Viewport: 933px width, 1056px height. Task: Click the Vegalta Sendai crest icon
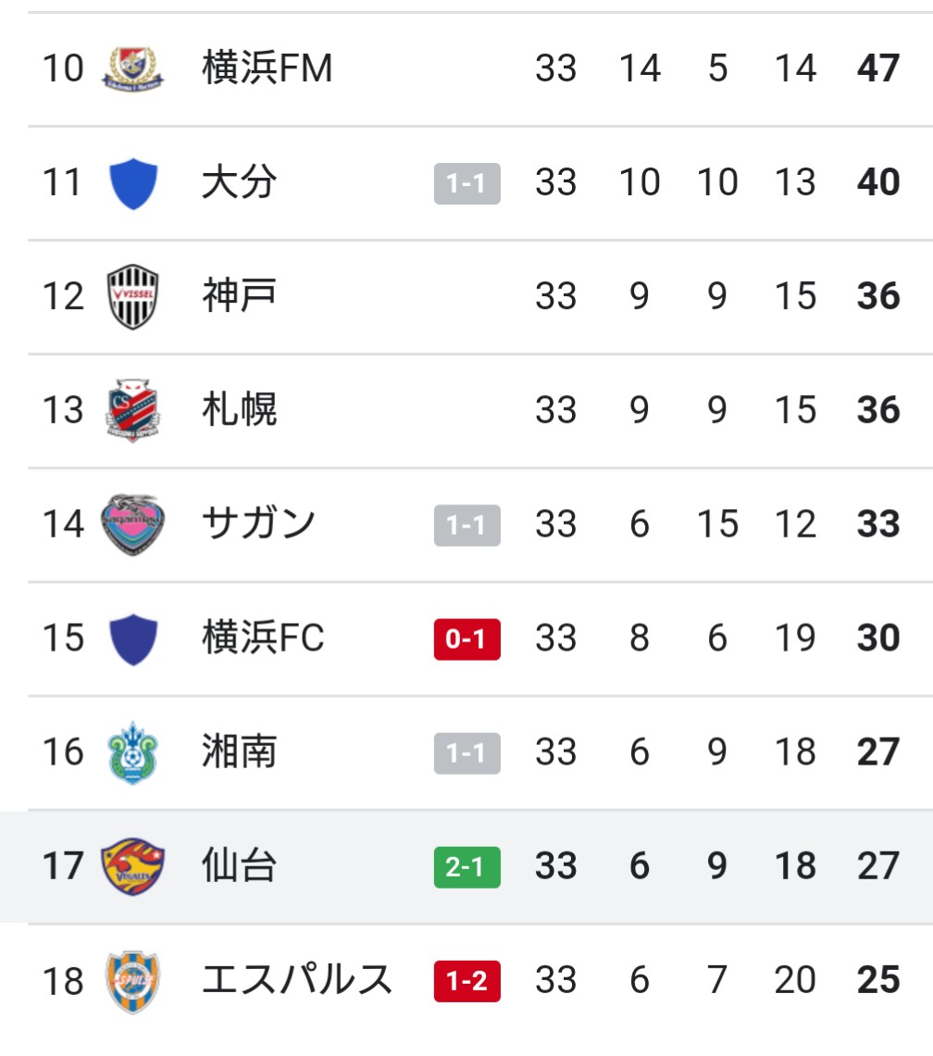pyautogui.click(x=133, y=866)
